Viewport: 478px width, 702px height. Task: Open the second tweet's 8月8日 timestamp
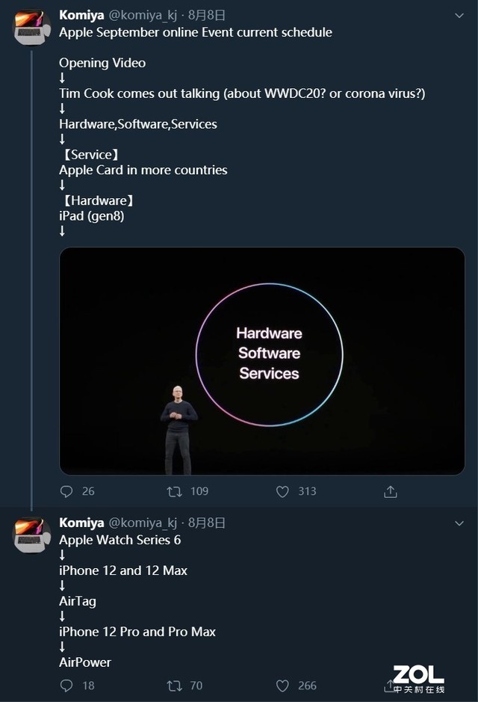(x=206, y=523)
